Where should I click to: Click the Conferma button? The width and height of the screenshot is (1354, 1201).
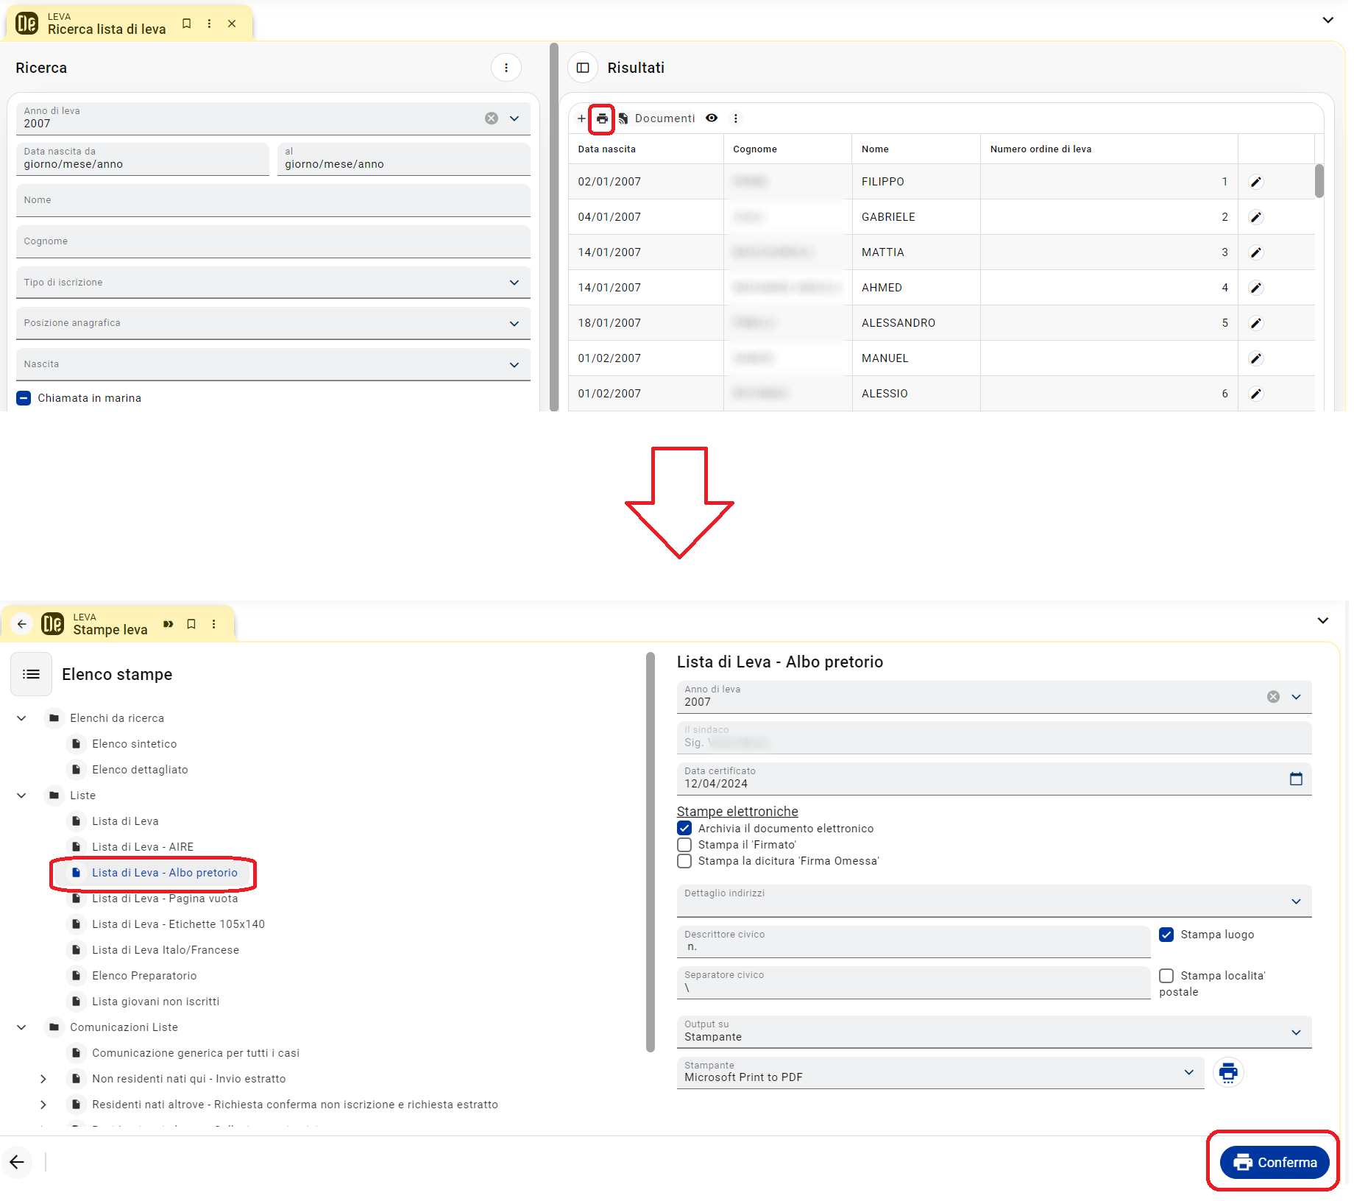(1275, 1163)
